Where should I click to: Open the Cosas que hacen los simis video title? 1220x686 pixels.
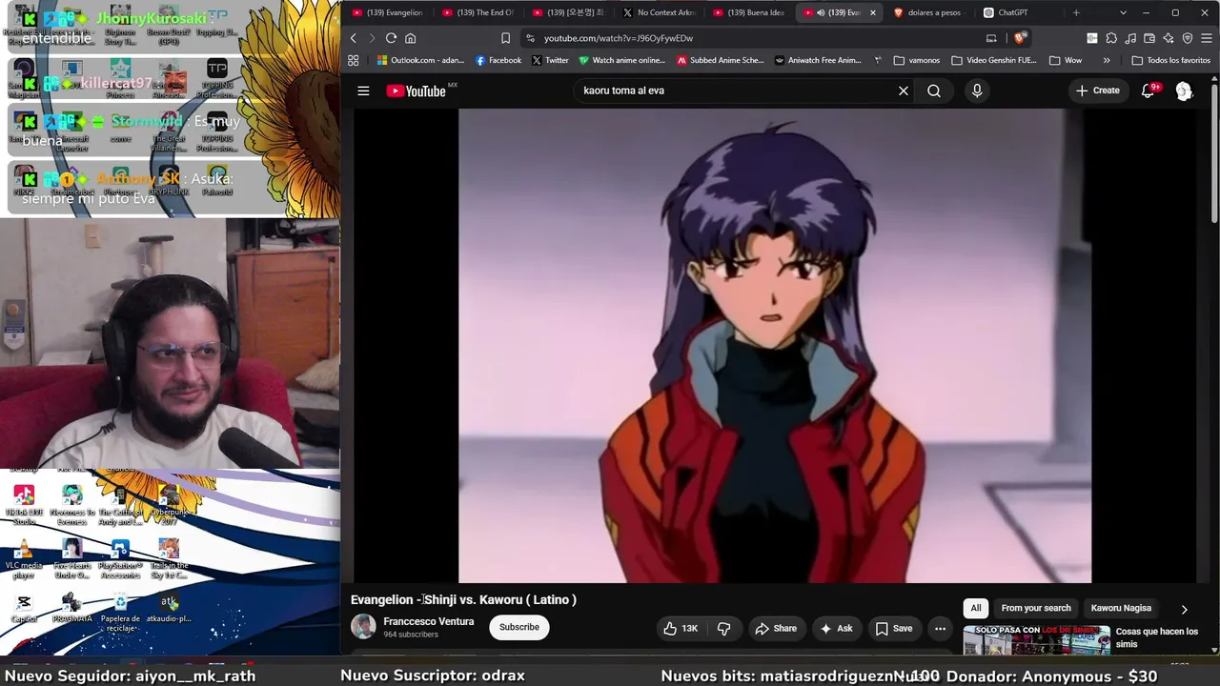(1156, 637)
